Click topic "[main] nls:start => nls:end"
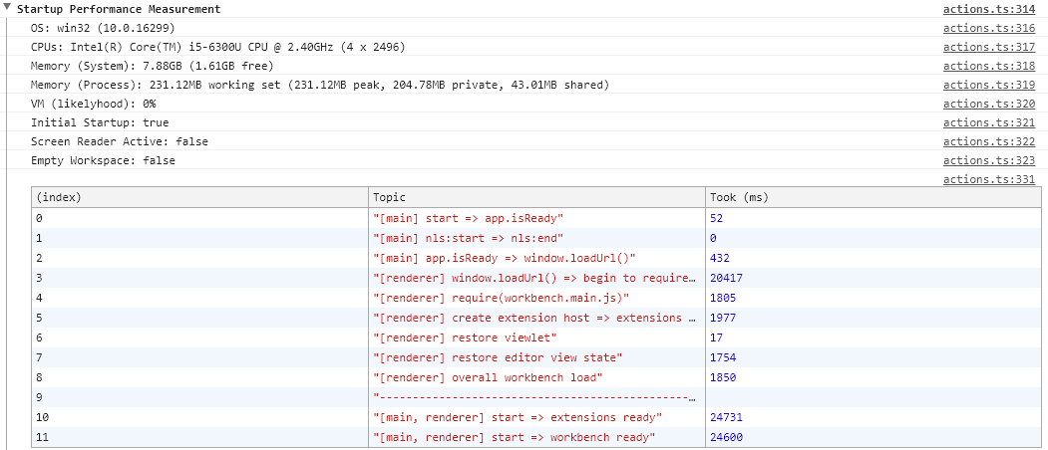This screenshot has width=1048, height=450. (x=470, y=238)
